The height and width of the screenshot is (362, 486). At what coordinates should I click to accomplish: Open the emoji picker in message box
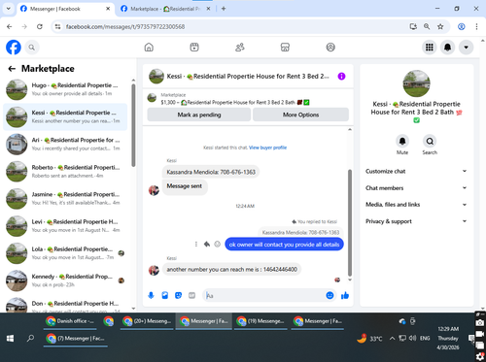pos(330,295)
